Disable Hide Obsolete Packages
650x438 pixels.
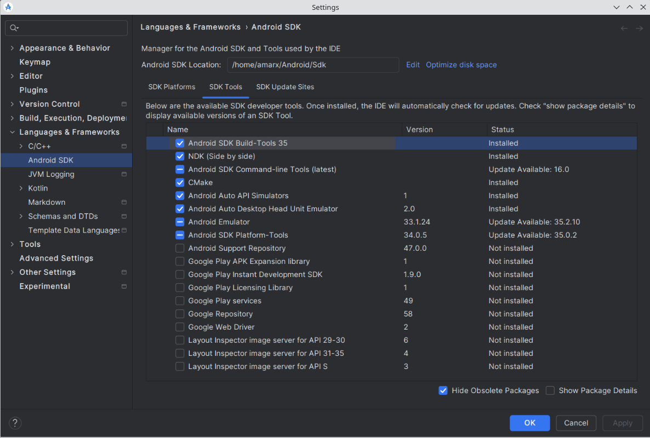[443, 390]
